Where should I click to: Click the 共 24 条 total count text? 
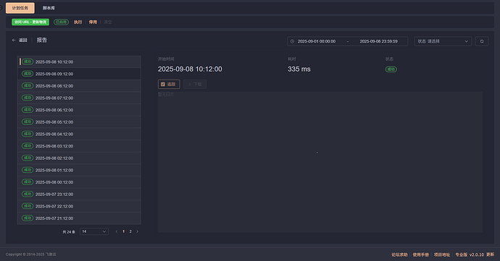tap(69, 232)
